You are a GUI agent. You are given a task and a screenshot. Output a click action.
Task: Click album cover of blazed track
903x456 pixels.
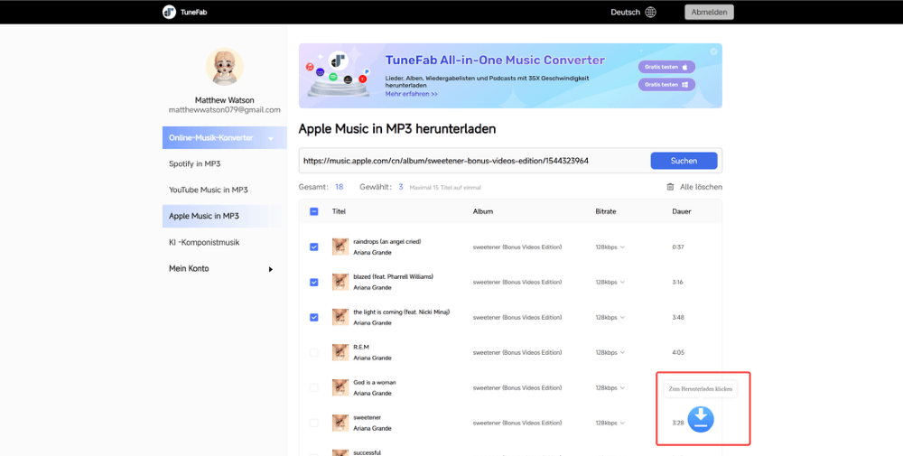tap(340, 282)
